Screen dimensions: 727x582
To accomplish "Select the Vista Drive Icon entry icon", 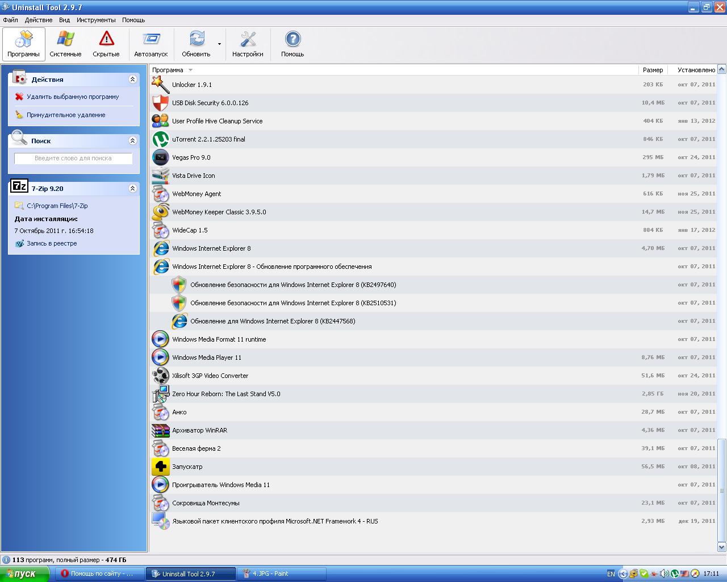I will [x=161, y=176].
